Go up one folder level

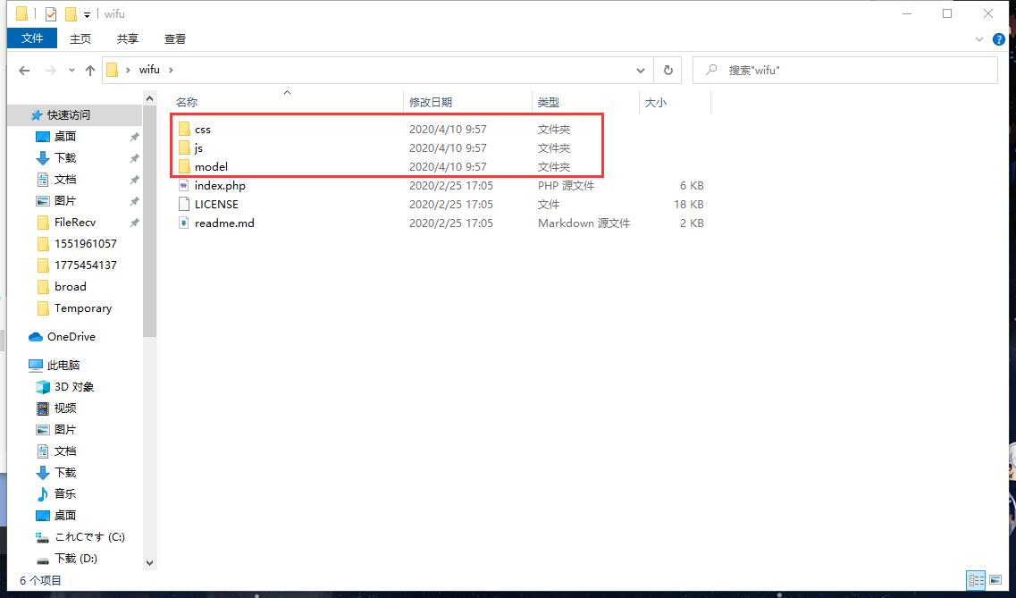(x=90, y=70)
